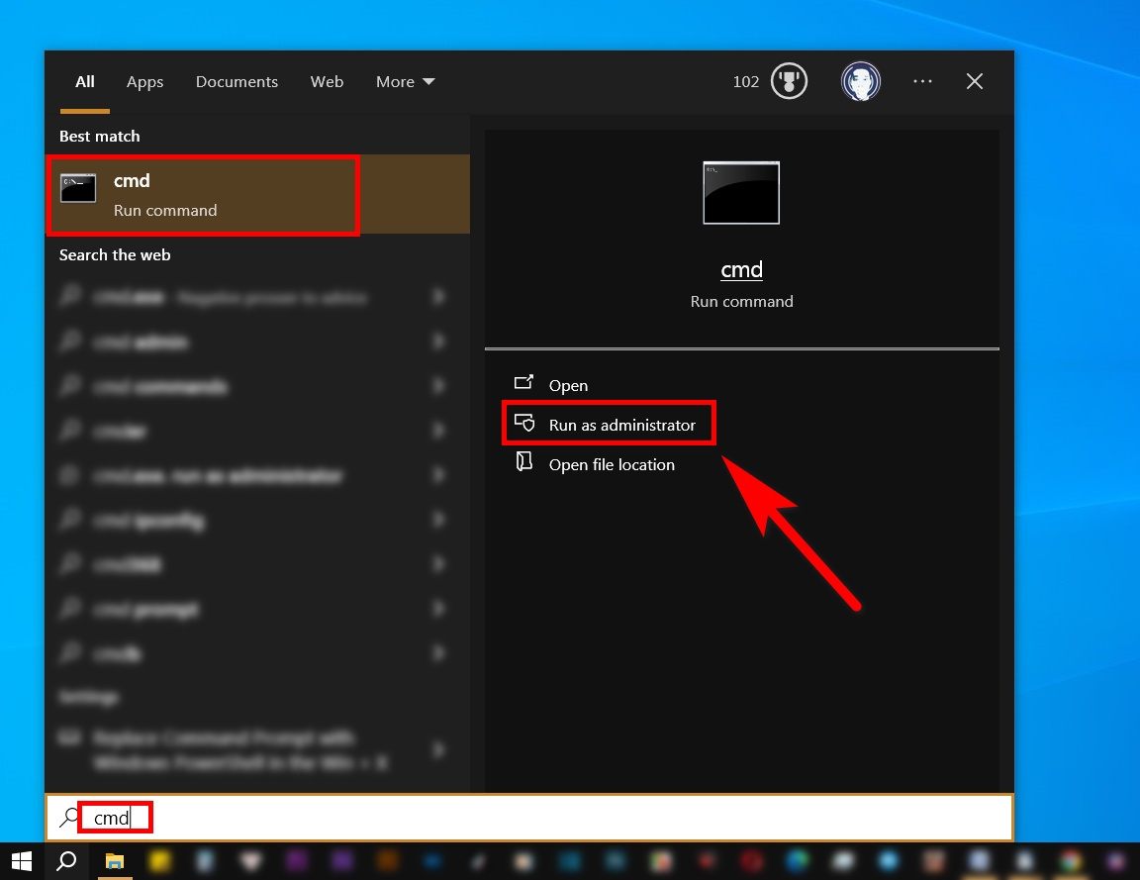Open the user account avatar
This screenshot has width=1140, height=880.
pos(861,81)
